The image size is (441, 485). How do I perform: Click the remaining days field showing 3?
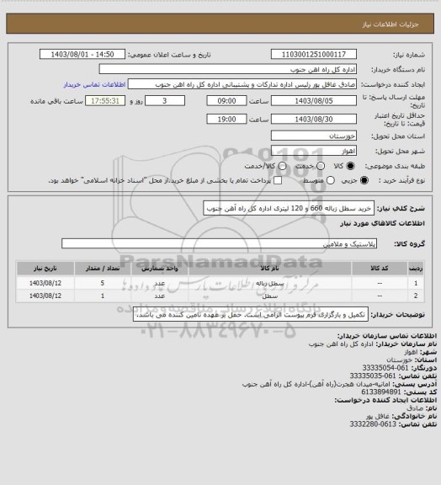click(165, 100)
